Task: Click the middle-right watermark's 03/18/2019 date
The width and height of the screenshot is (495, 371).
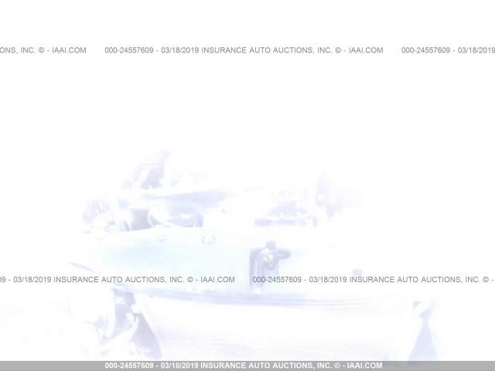Action: (327, 280)
